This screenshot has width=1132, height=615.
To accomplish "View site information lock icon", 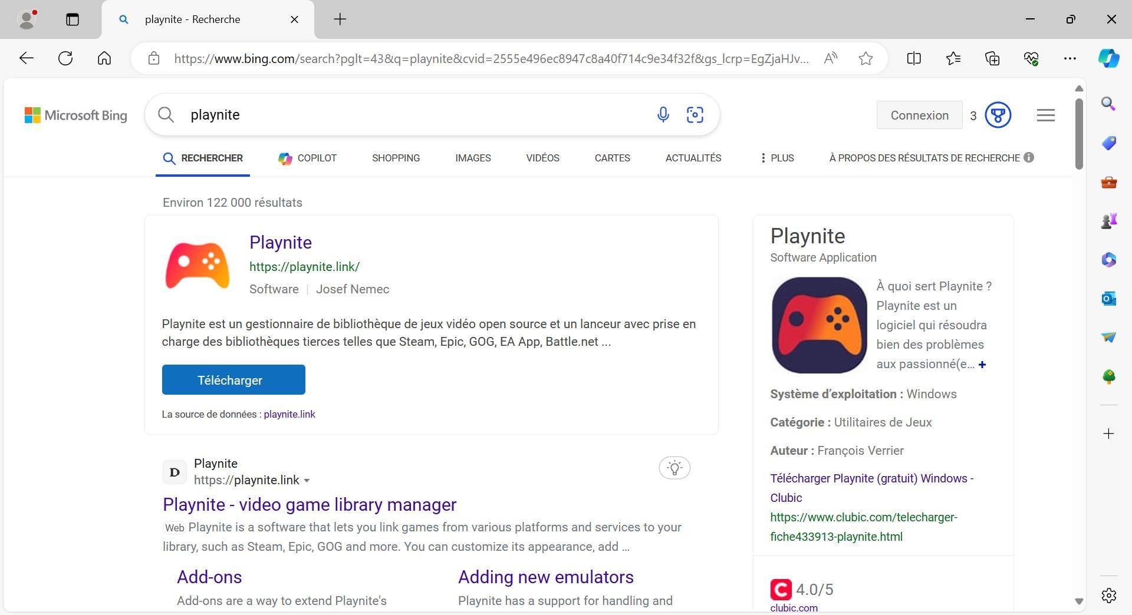I will [154, 58].
